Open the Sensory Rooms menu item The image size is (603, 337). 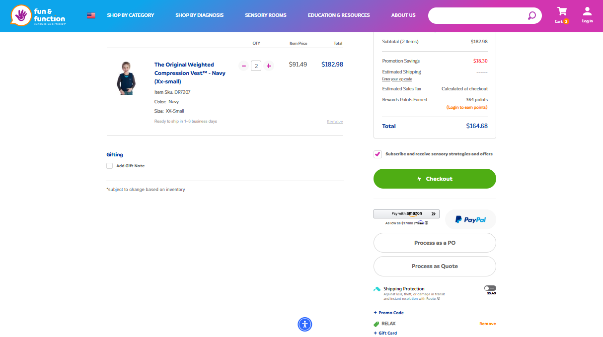click(x=266, y=15)
